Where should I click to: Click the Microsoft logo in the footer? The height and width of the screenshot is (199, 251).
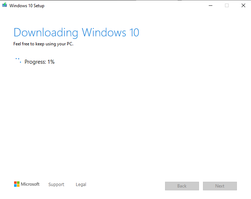point(27,184)
